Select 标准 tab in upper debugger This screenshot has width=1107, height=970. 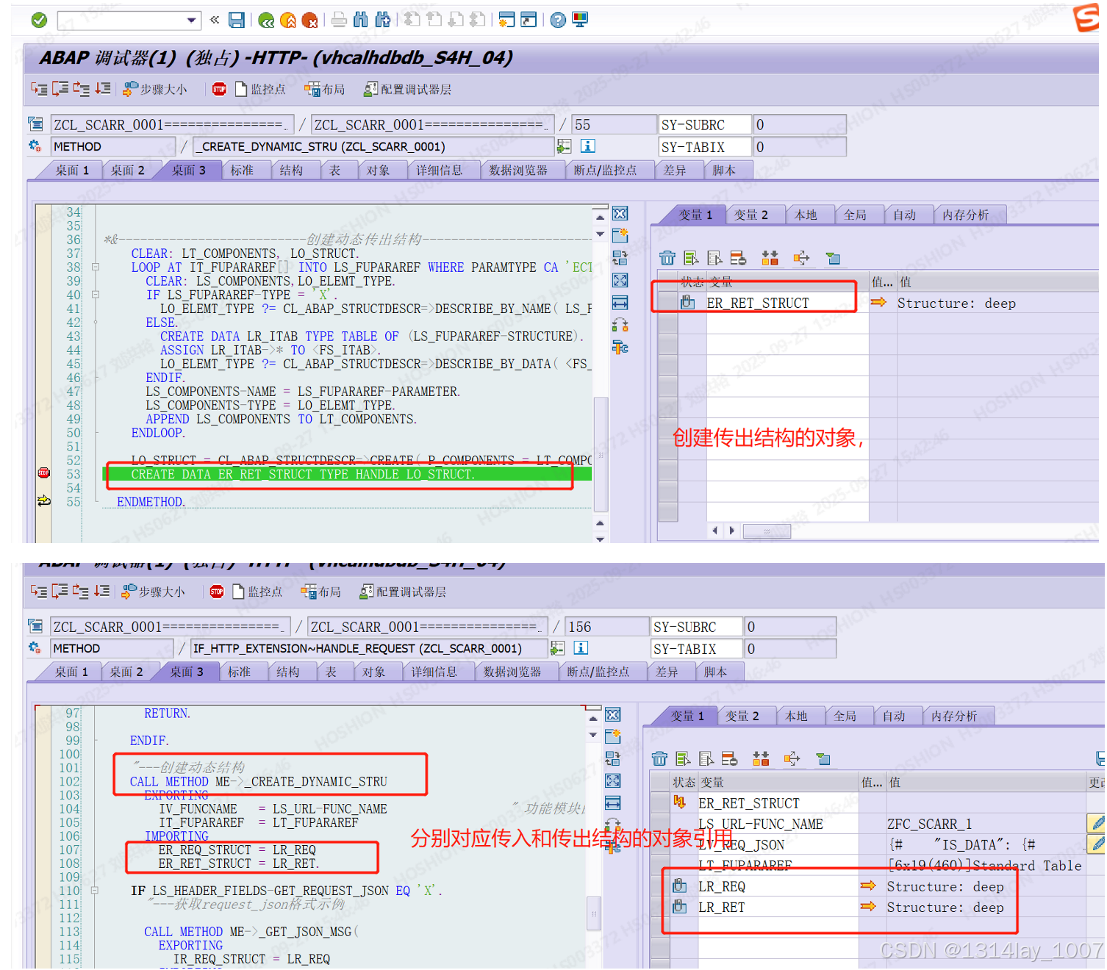[x=242, y=170]
